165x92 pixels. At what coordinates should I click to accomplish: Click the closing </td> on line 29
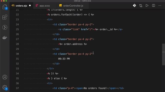click(x=56, y=49)
